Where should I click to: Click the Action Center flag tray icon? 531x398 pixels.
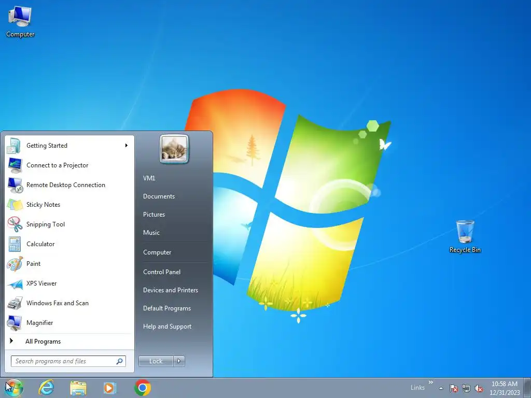[x=453, y=388]
